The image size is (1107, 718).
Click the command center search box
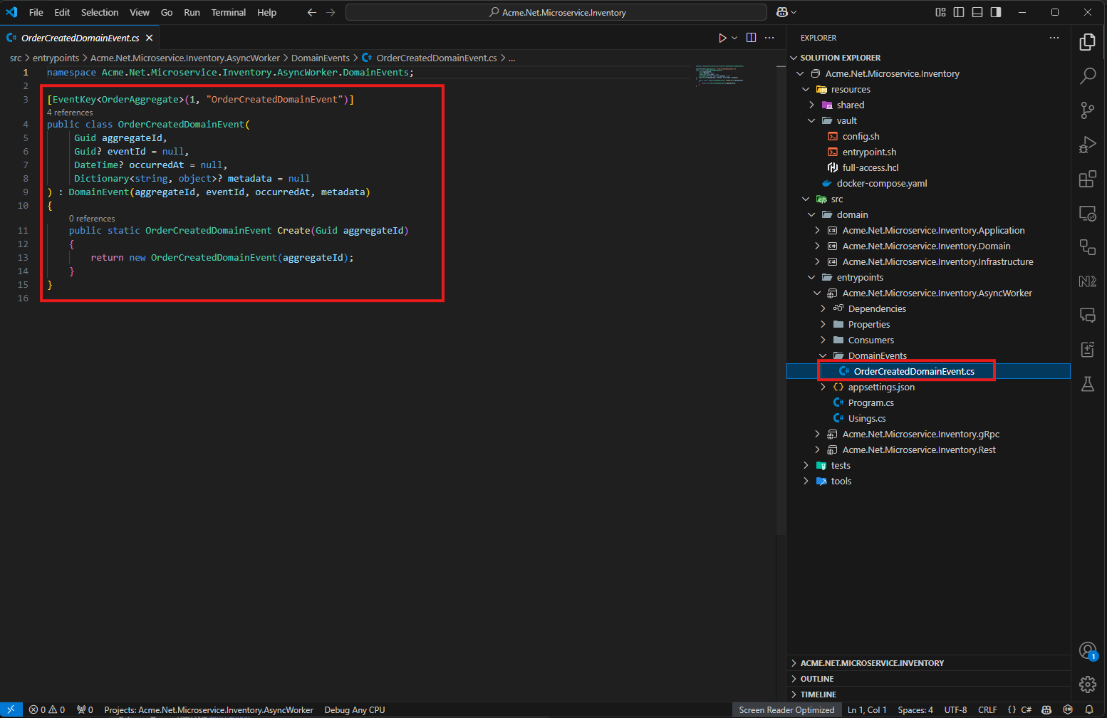click(556, 12)
